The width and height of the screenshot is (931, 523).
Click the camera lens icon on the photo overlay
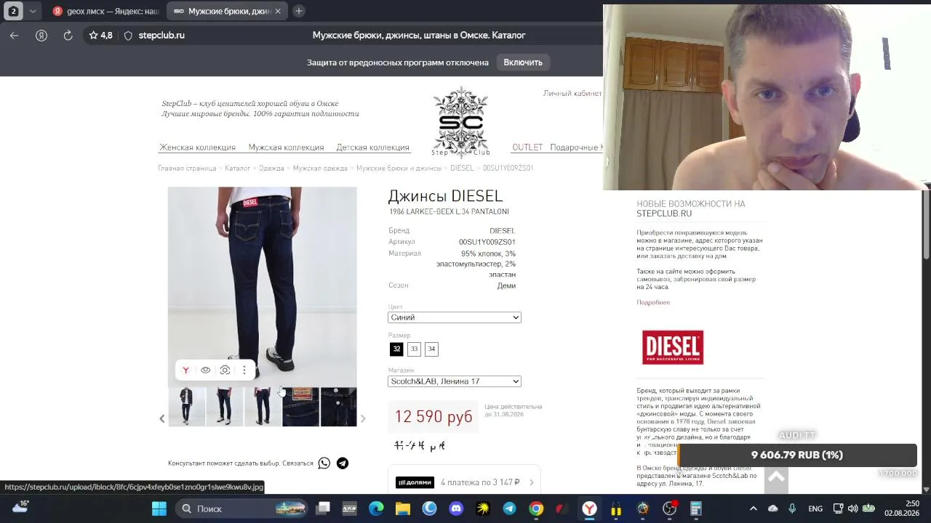tap(225, 370)
